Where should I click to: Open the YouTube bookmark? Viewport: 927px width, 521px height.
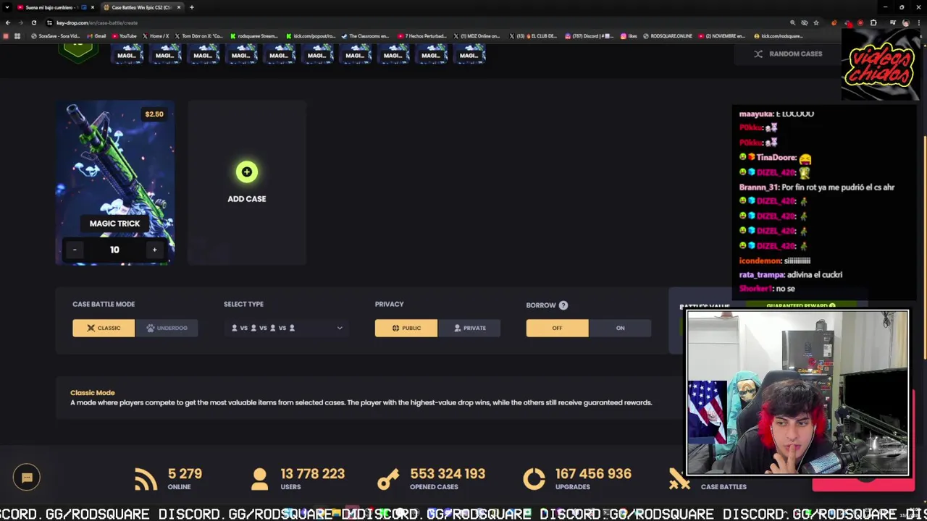pyautogui.click(x=125, y=36)
